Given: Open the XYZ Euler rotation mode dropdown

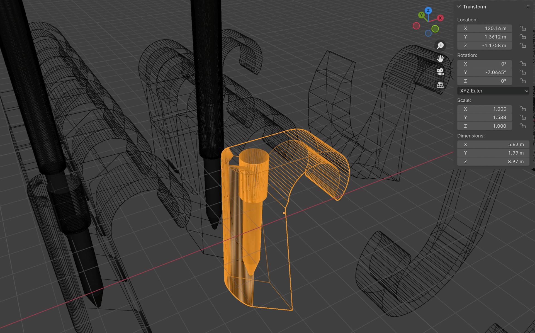Looking at the screenshot, I should [493, 91].
